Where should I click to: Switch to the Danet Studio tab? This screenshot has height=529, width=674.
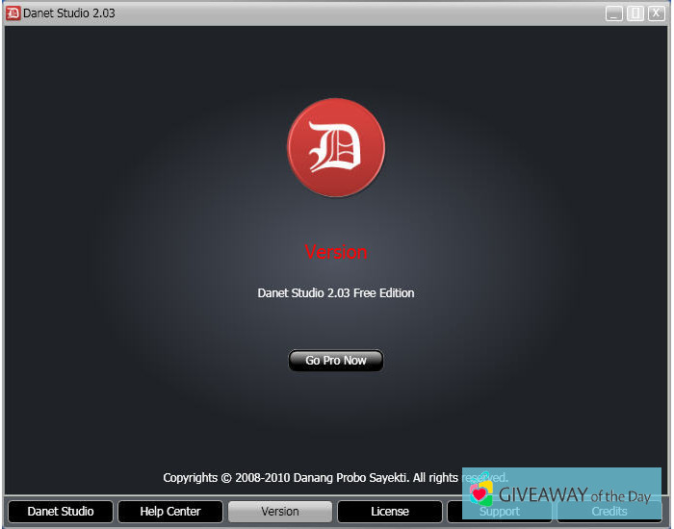pyautogui.click(x=61, y=512)
